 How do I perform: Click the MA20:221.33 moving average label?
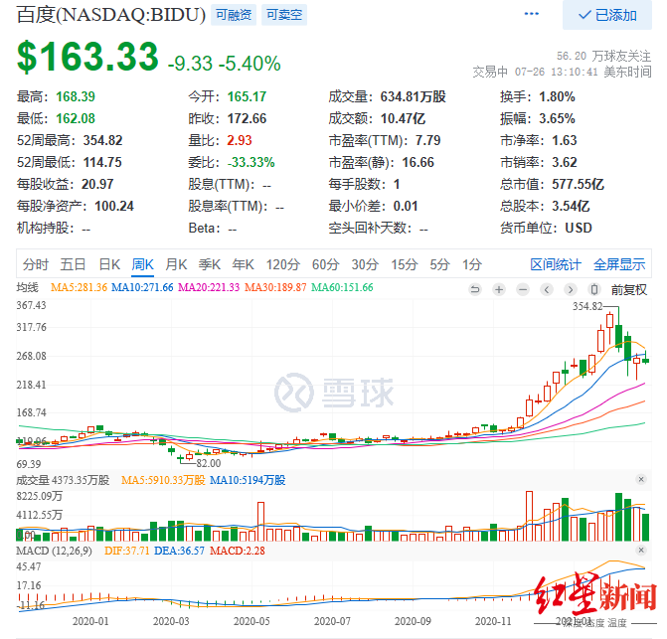[x=209, y=288]
